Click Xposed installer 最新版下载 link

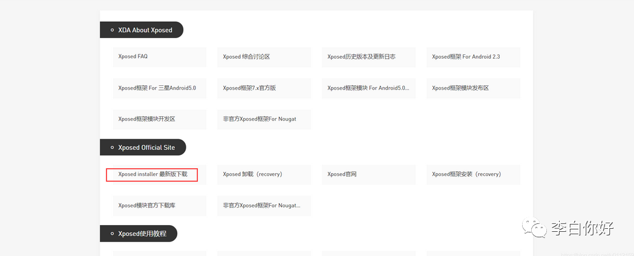point(159,175)
